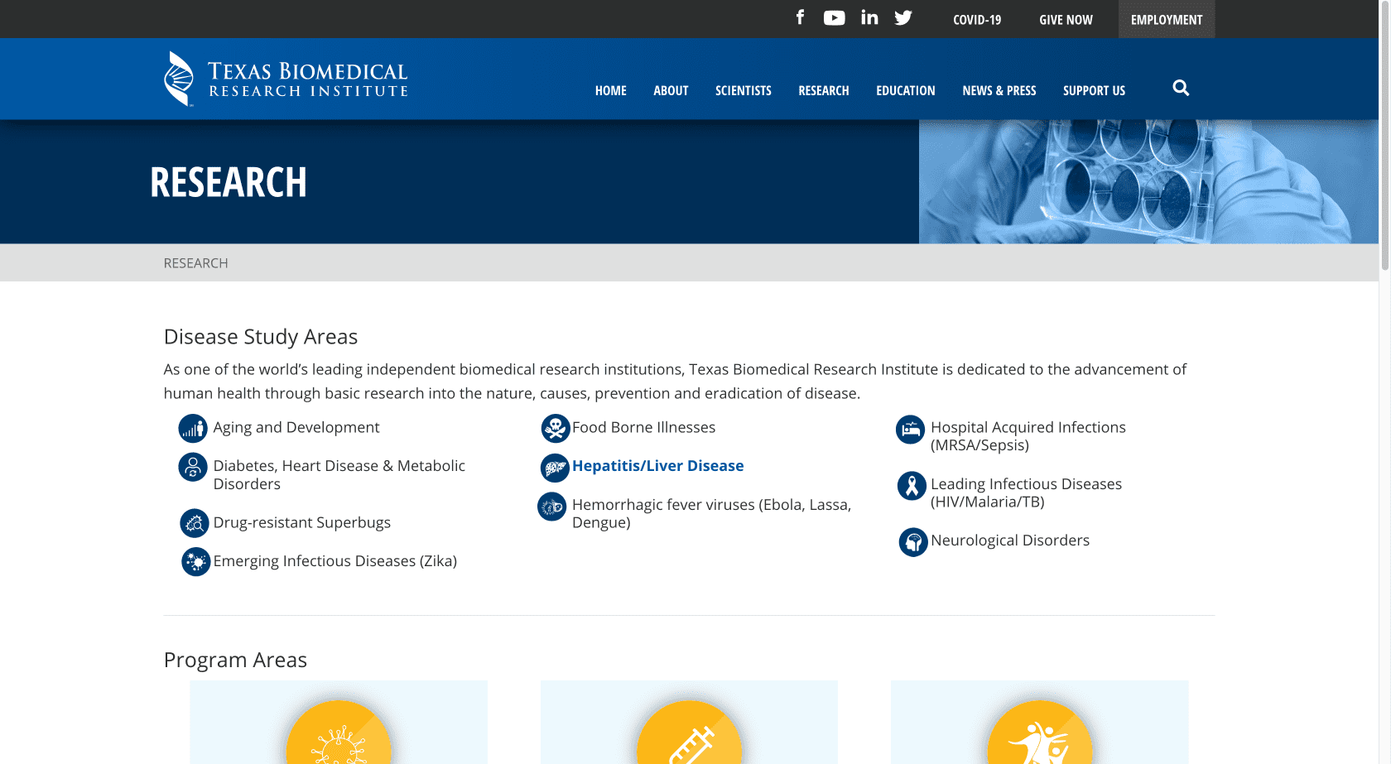Click the Neurological Disorders head icon
Screen dimensions: 1391x764
(913, 542)
